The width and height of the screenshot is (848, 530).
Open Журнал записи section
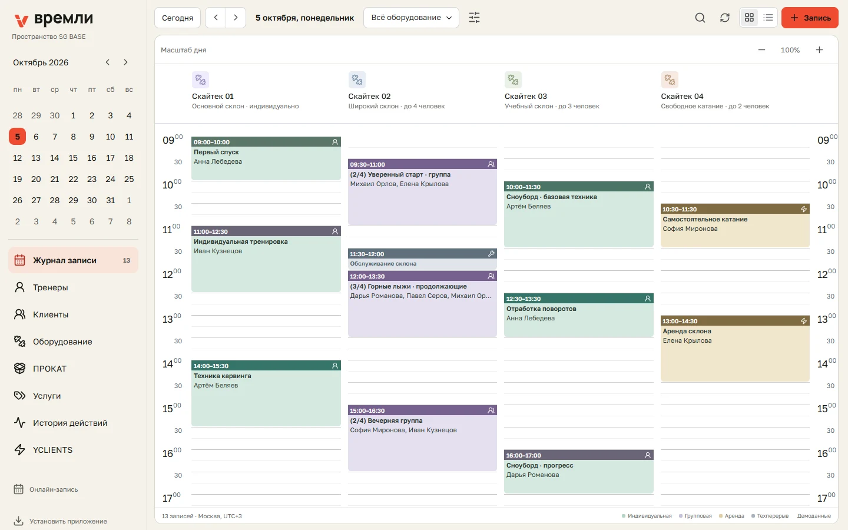pyautogui.click(x=74, y=260)
